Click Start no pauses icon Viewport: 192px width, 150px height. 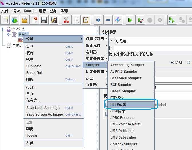[140, 20]
